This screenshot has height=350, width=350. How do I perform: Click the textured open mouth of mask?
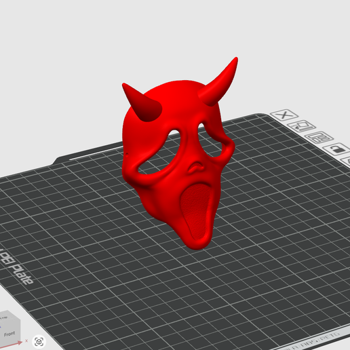pos(196,210)
